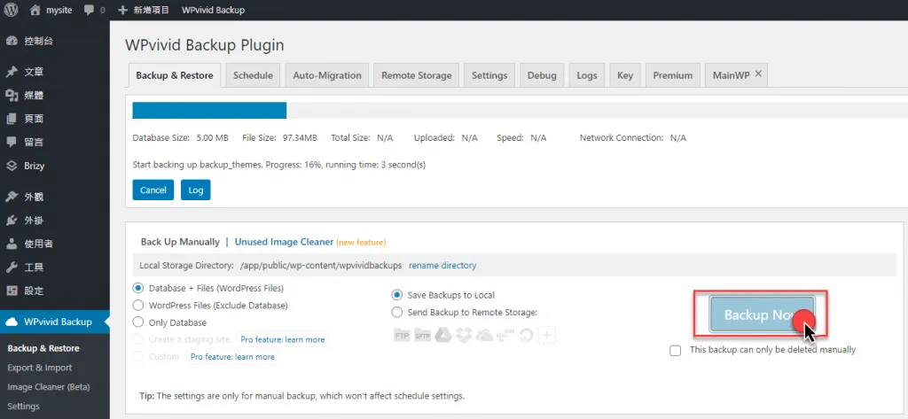Screen dimensions: 908x419
Task: Click WPvivid Backup in top admin bar
Action: 213,10
